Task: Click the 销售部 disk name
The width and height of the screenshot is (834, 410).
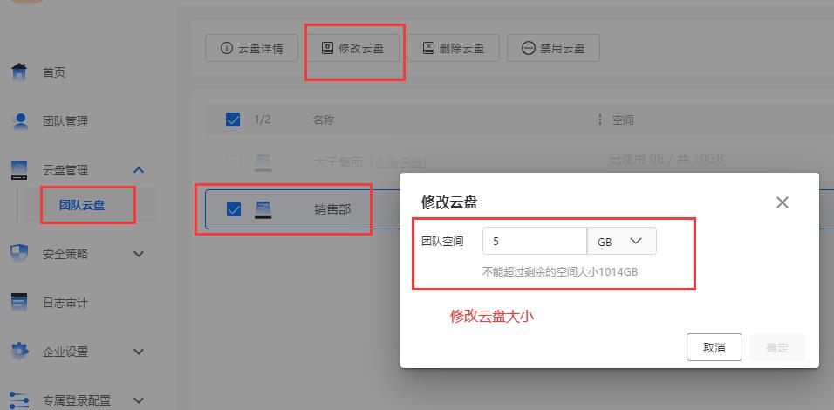Action: [332, 209]
